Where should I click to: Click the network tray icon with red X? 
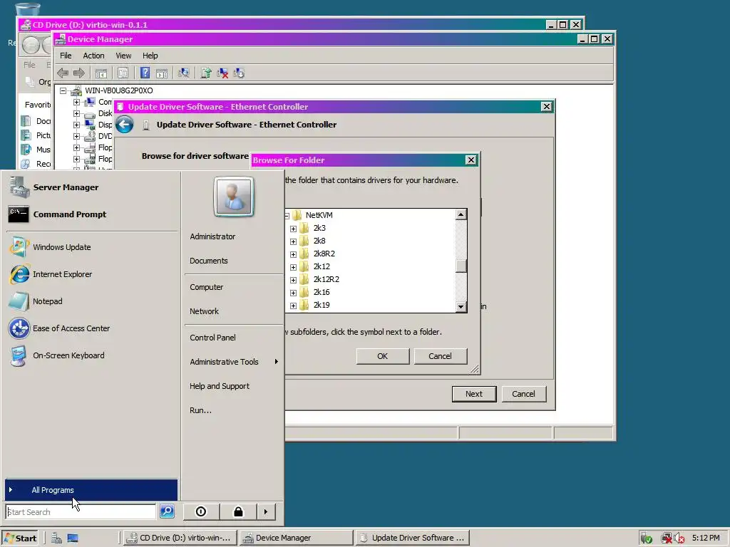(667, 538)
